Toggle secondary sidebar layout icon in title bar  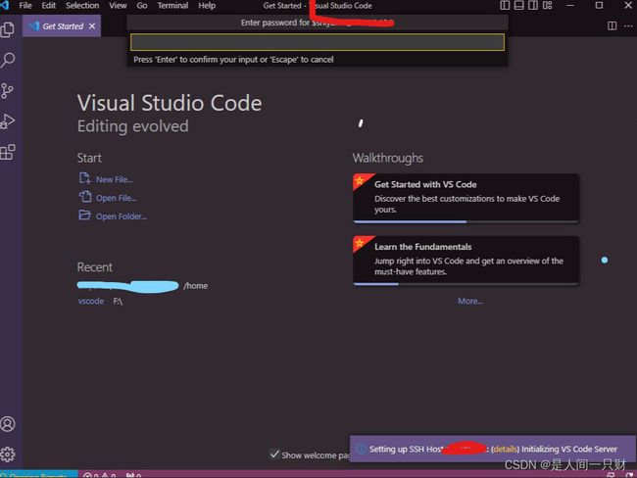pos(533,5)
